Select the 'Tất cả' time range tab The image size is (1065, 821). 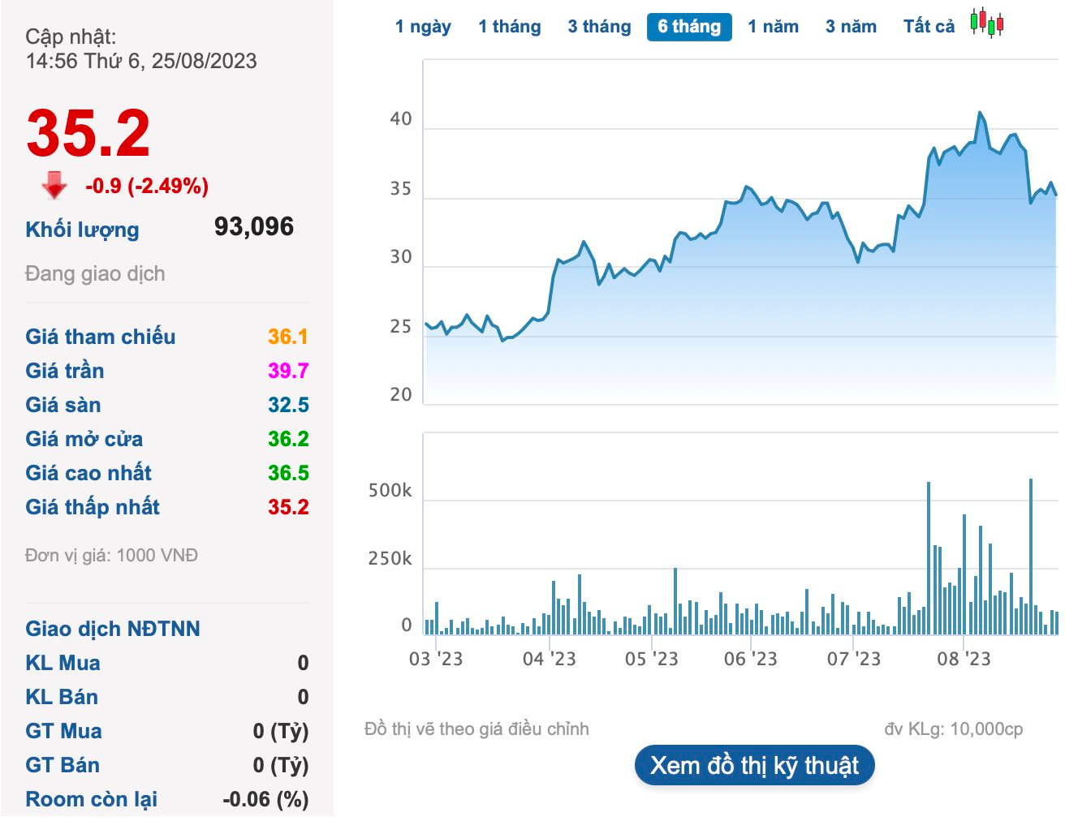coord(929,27)
